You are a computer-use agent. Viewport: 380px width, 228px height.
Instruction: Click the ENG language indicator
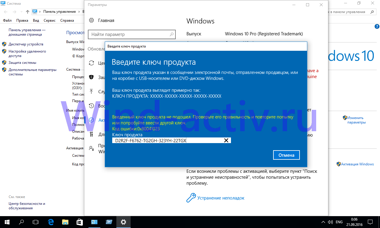[x=339, y=222]
